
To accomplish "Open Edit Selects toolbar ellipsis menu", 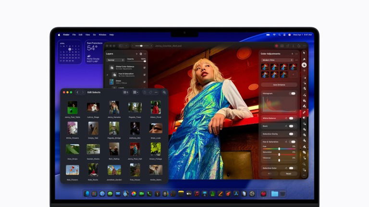I will 156,92.
